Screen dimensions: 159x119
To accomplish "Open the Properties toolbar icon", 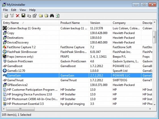I will pyautogui.click(x=35, y=16).
